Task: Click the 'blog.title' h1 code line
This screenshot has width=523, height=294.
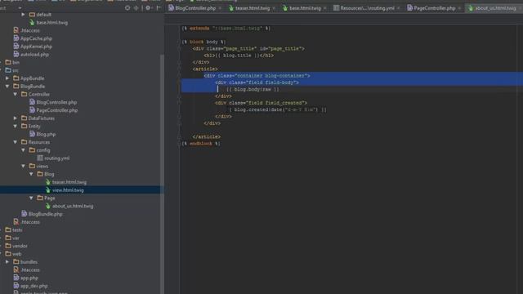Action: click(x=239, y=56)
